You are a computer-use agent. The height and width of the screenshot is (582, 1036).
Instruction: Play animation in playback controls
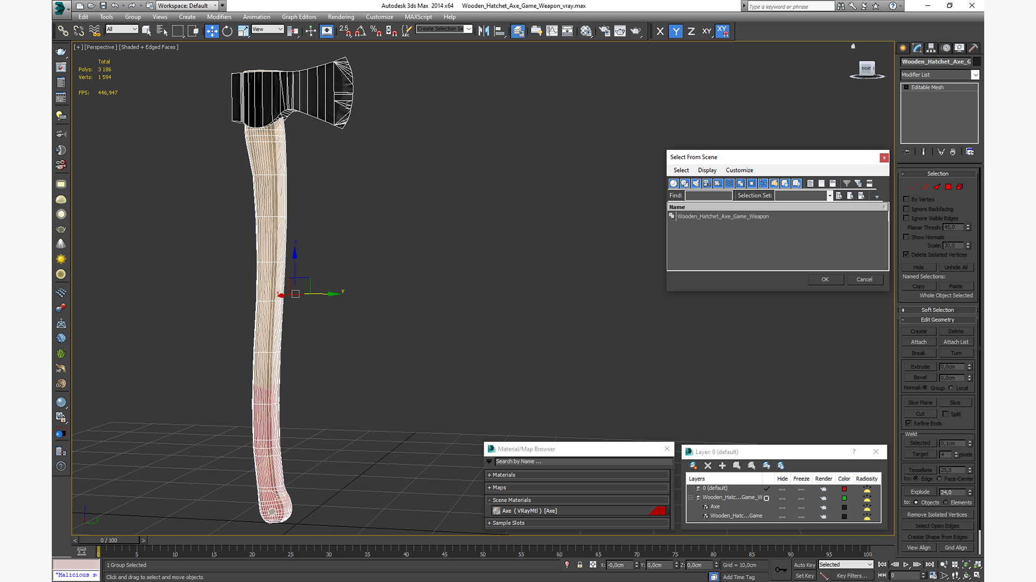905,565
